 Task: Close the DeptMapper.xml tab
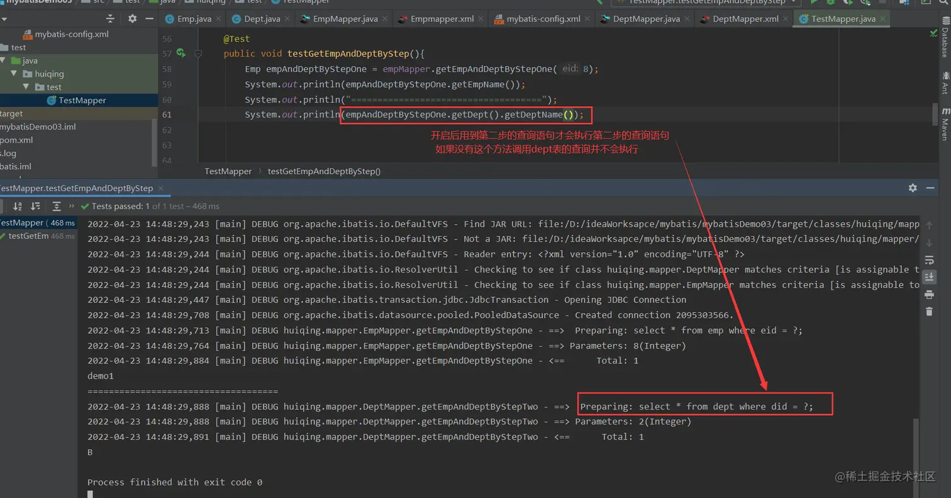(784, 19)
